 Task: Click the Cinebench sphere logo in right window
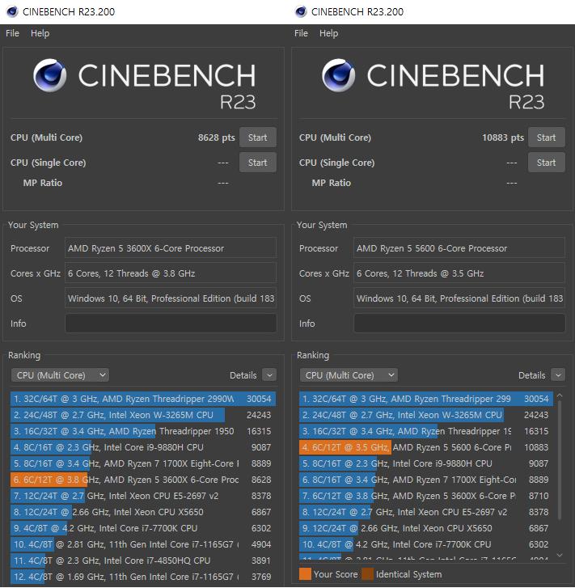[339, 75]
